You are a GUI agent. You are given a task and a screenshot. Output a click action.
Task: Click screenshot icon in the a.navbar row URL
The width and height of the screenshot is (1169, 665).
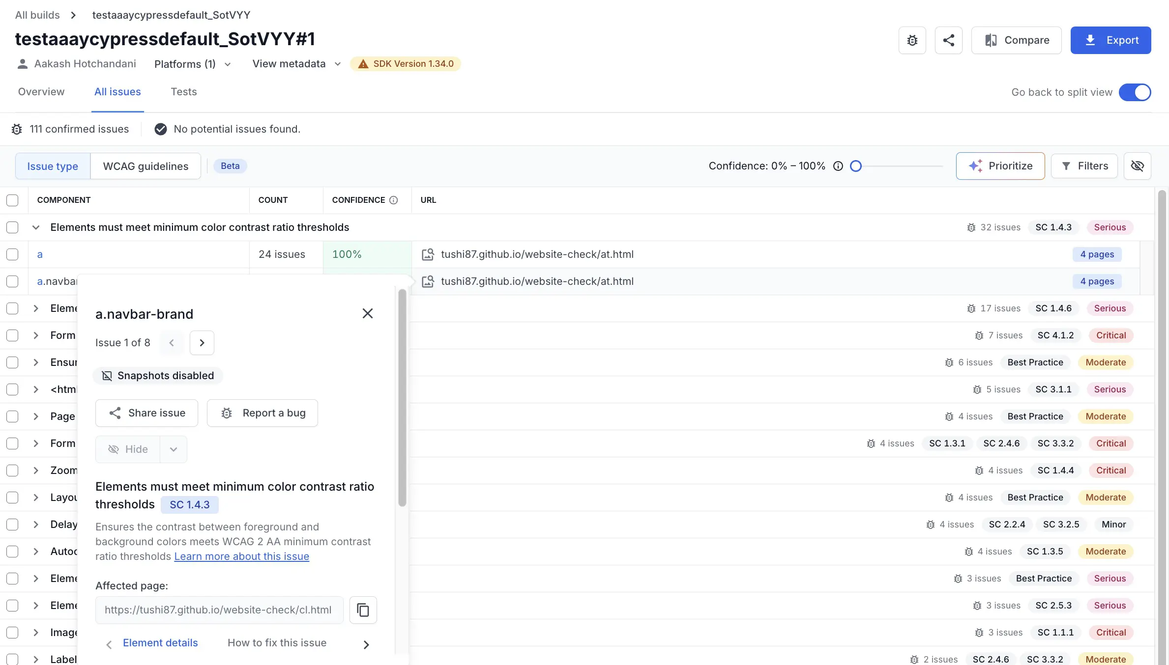(x=428, y=281)
